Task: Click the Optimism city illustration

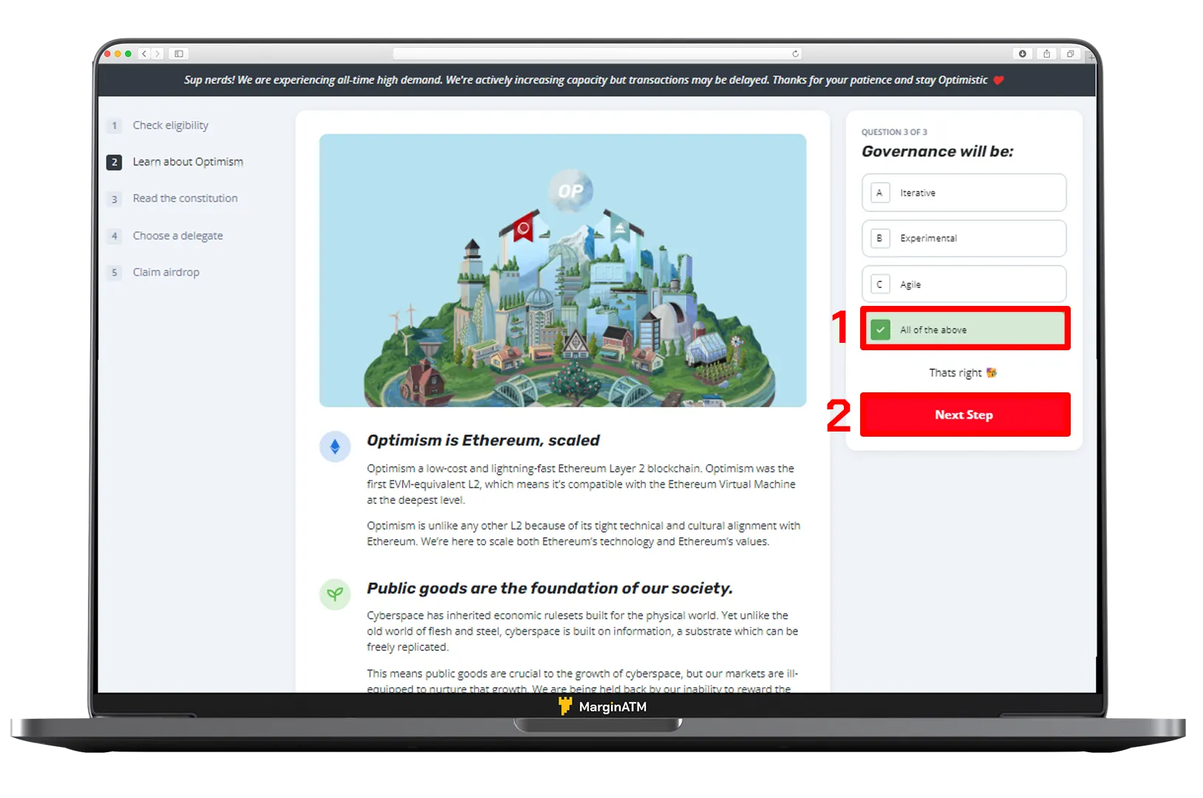Action: pyautogui.click(x=562, y=270)
